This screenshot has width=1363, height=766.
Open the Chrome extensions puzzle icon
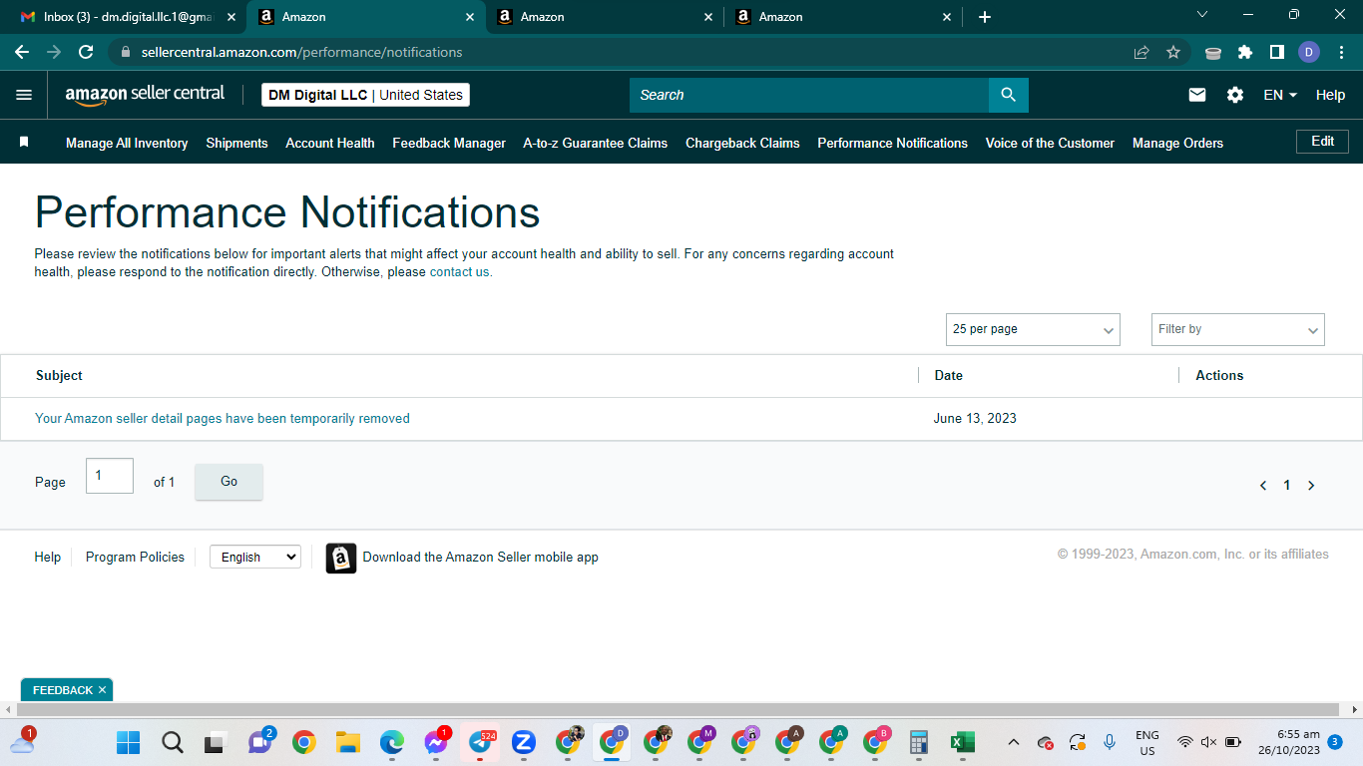click(x=1245, y=52)
